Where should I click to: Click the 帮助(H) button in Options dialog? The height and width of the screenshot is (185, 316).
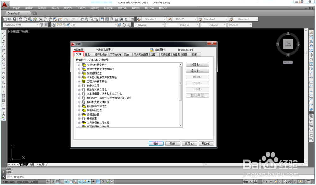coord(206,144)
